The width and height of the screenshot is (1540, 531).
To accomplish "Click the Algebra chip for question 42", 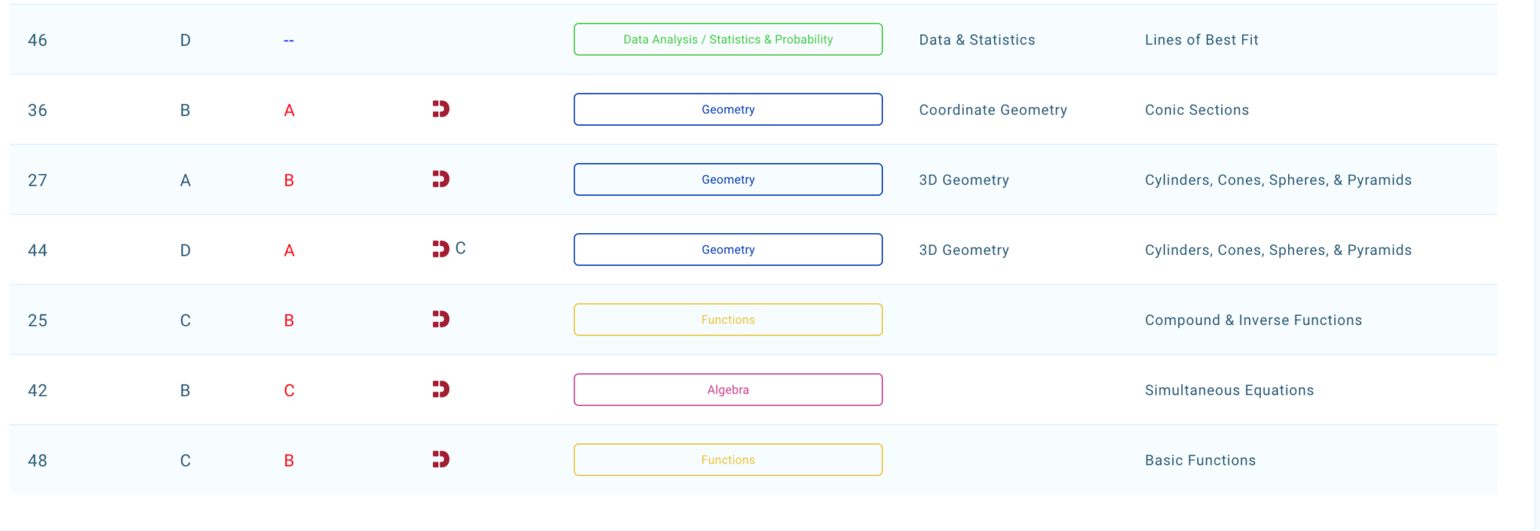I will click(727, 390).
